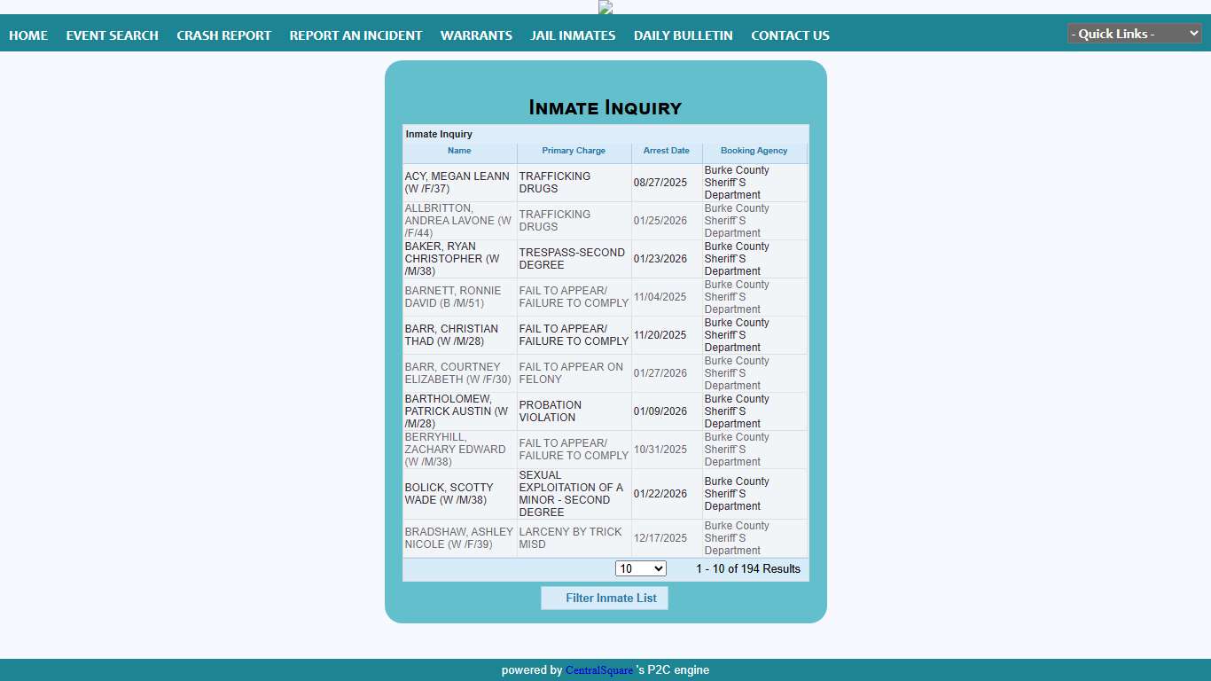1211x681 pixels.
Task: Open the Quick Links dropdown
Action: pyautogui.click(x=1134, y=34)
